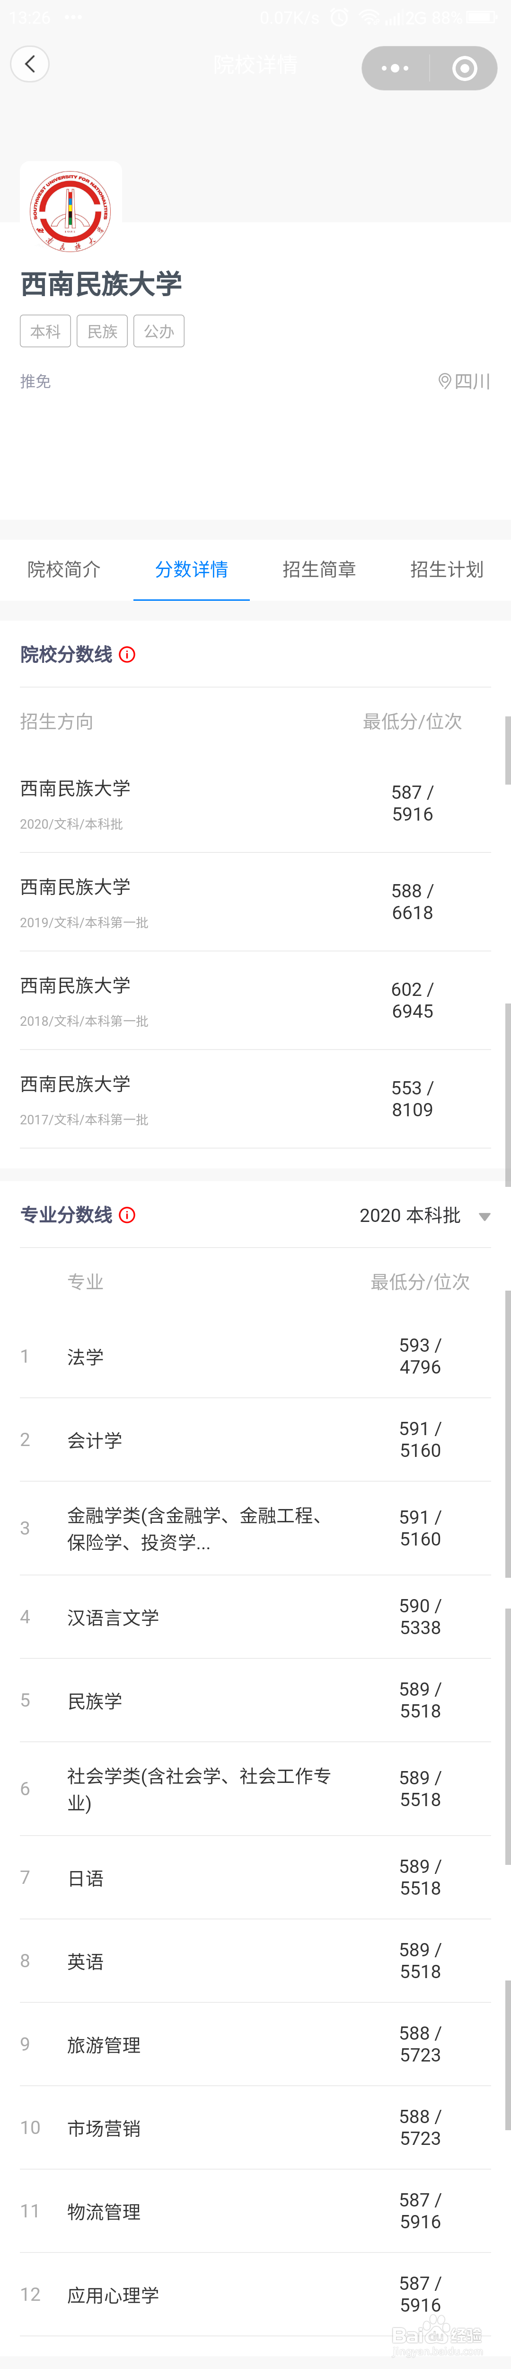Screen dimensions: 511x2369
Task: Tap the 推免 label
Action: [x=36, y=381]
